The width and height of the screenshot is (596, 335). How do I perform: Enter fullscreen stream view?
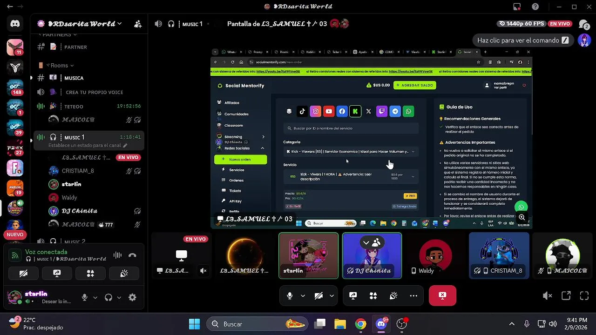[584, 295]
